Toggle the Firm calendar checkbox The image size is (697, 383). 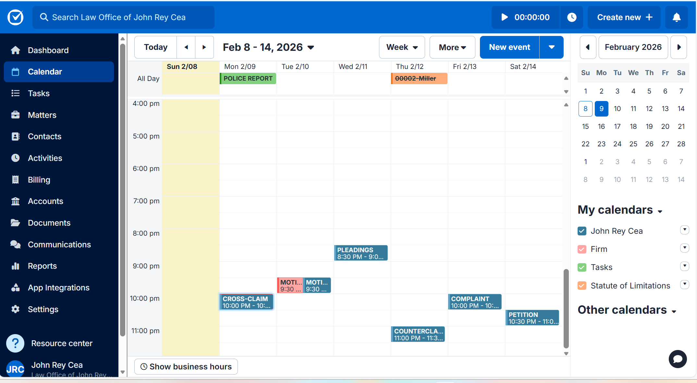tap(582, 249)
